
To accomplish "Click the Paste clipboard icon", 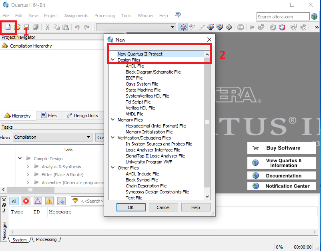I will (x=66, y=27).
